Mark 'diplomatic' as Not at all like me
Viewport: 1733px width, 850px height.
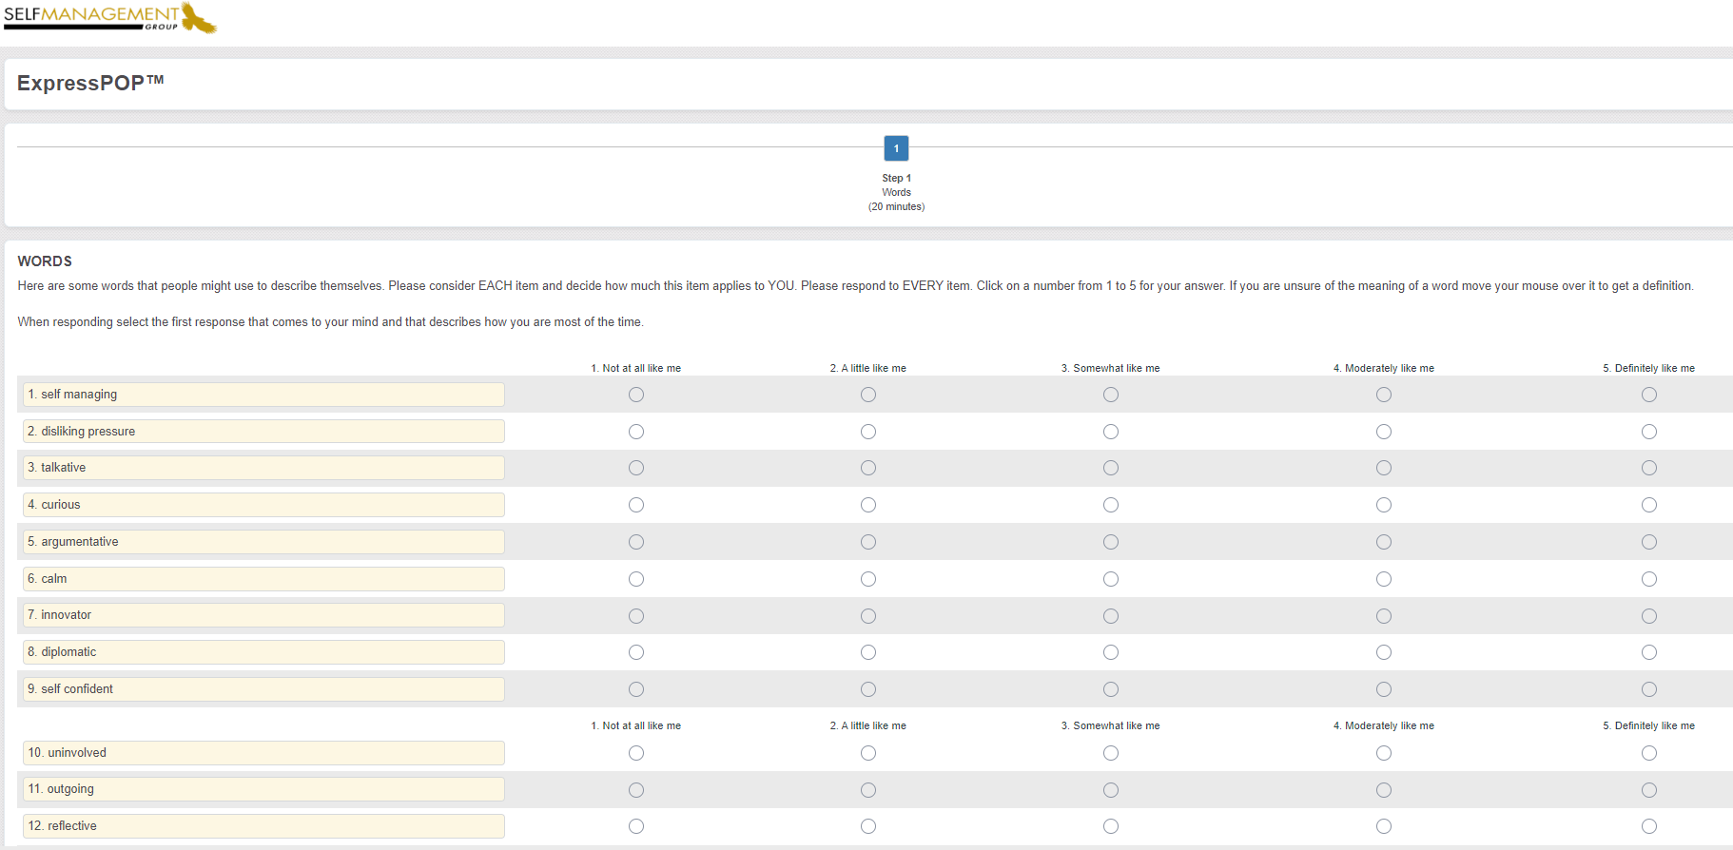(636, 652)
